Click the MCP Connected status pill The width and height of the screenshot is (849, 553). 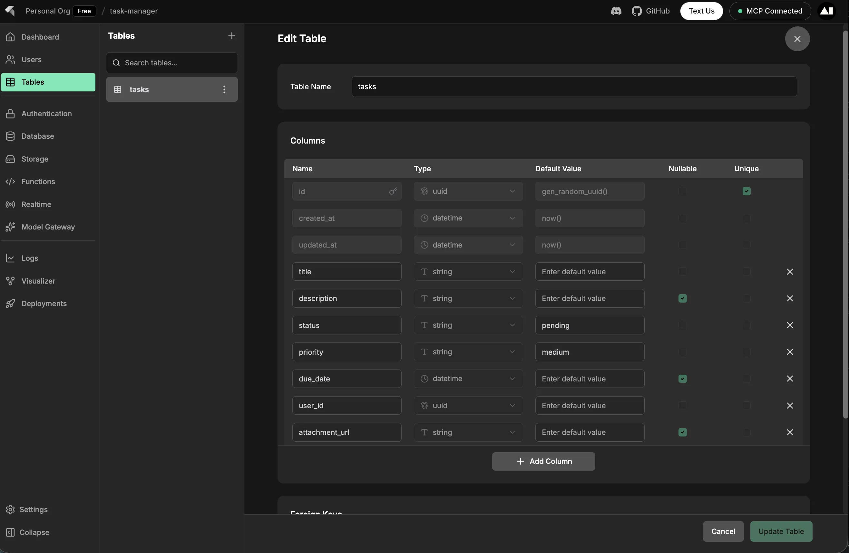point(770,11)
